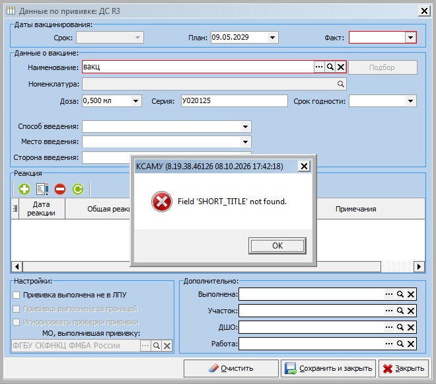
Task: Toggle Прививка выполнена за границей checkbox
Action: point(17,309)
